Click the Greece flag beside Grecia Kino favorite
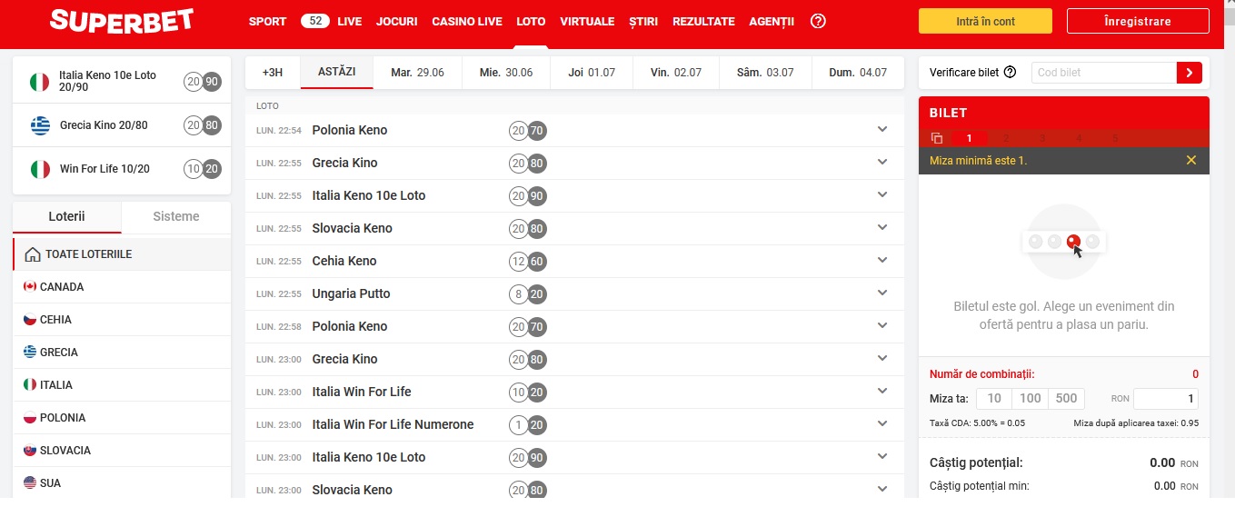1235x507 pixels. [x=40, y=125]
